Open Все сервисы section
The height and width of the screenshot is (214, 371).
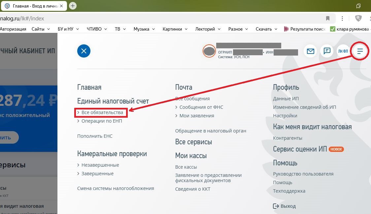193,142
